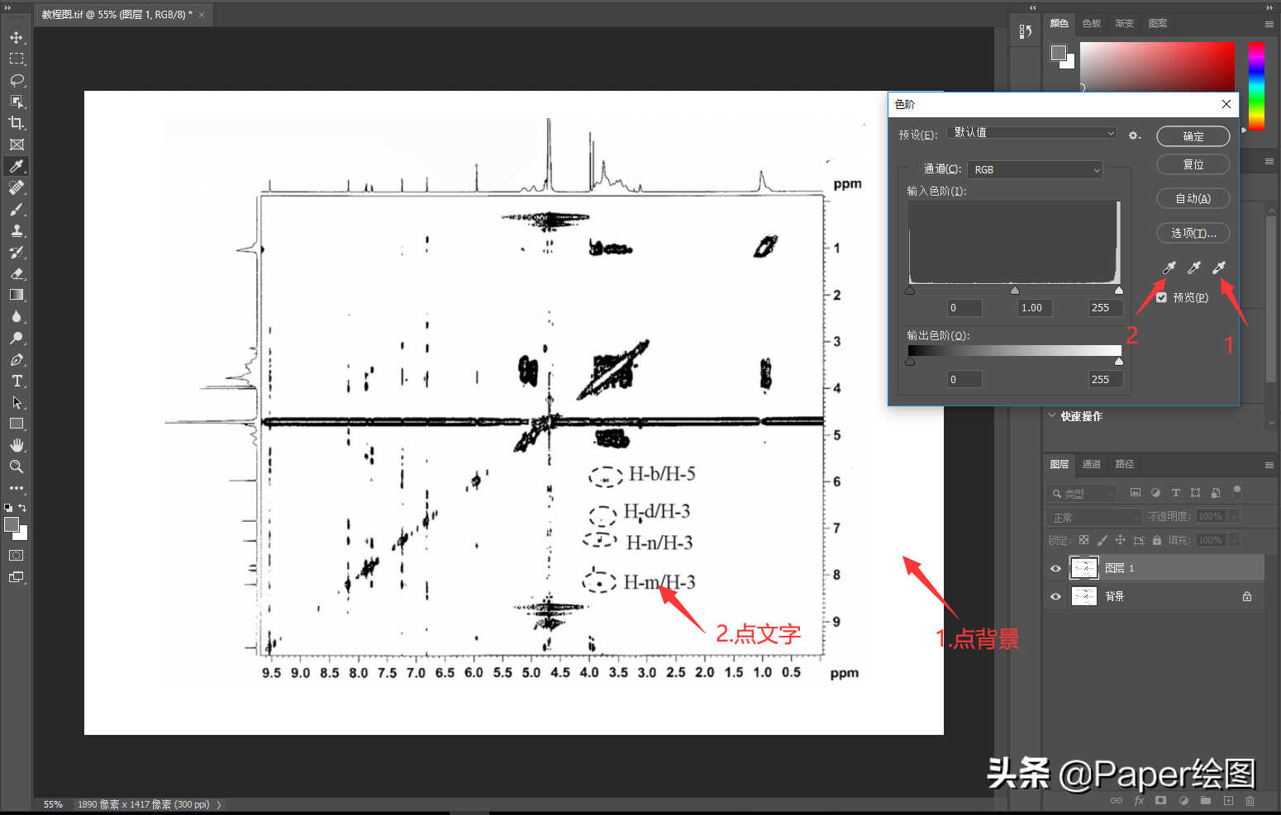The width and height of the screenshot is (1281, 815).
Task: Hide 图层 1 layer visibility eye
Action: [x=1055, y=568]
